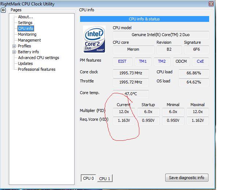This screenshot has height=190, width=234.
Task: Switch to the CPU 0 tab
Action: pyautogui.click(x=88, y=178)
